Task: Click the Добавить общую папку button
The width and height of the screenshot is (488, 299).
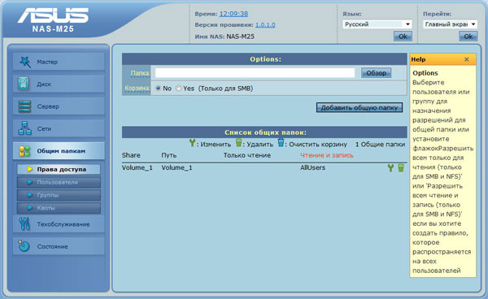Action: [x=359, y=107]
